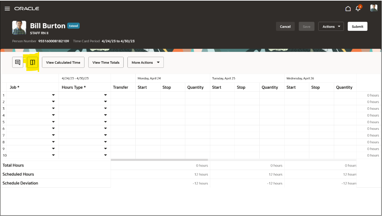This screenshot has height=216, width=382.
Task: Open the navigation hamburger menu
Action: (x=7, y=8)
